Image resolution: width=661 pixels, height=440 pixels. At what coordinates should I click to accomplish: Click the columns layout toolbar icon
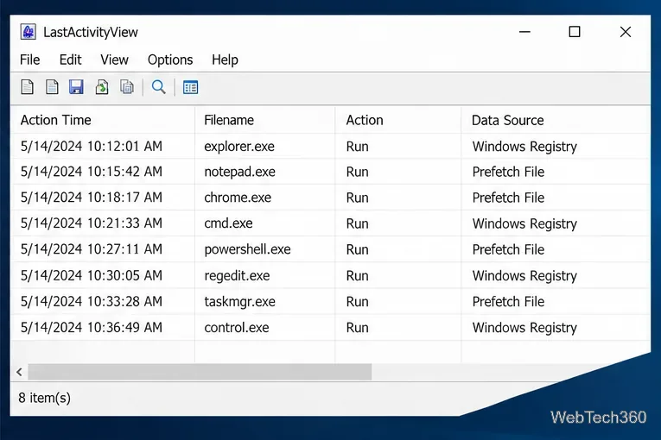coord(191,88)
